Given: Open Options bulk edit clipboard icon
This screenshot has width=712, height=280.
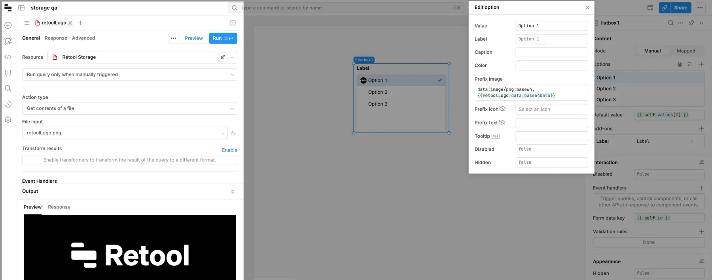Looking at the screenshot, I should tap(680, 64).
